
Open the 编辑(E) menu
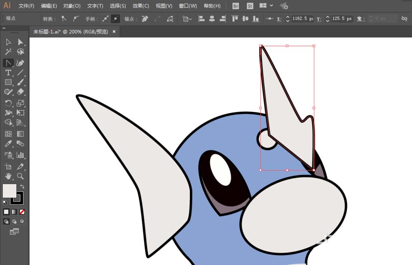tap(49, 6)
